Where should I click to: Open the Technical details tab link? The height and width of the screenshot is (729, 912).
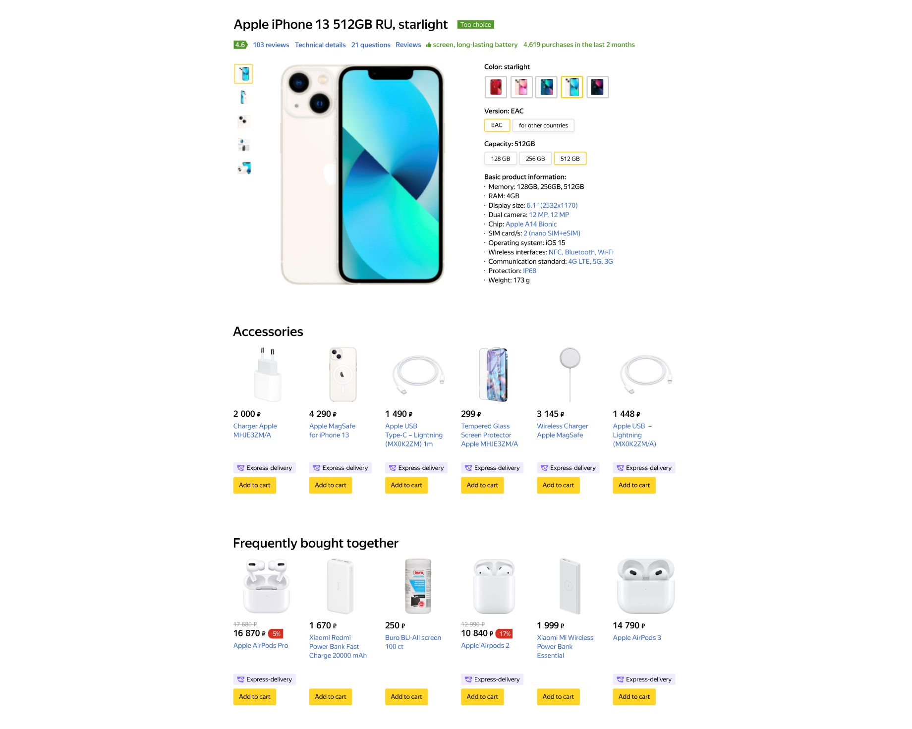(x=320, y=45)
